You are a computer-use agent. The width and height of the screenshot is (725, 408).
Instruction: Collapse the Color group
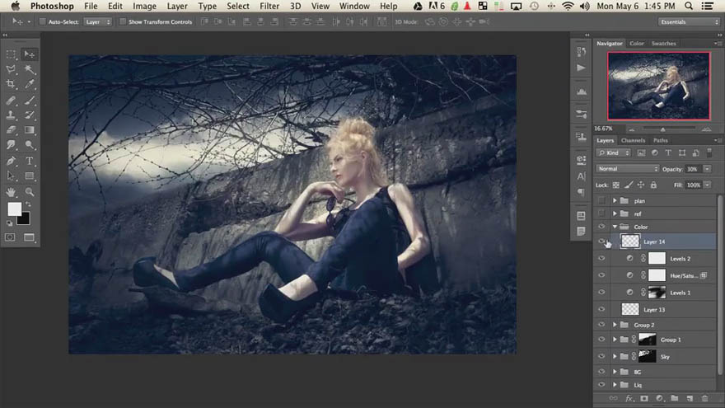coord(615,227)
